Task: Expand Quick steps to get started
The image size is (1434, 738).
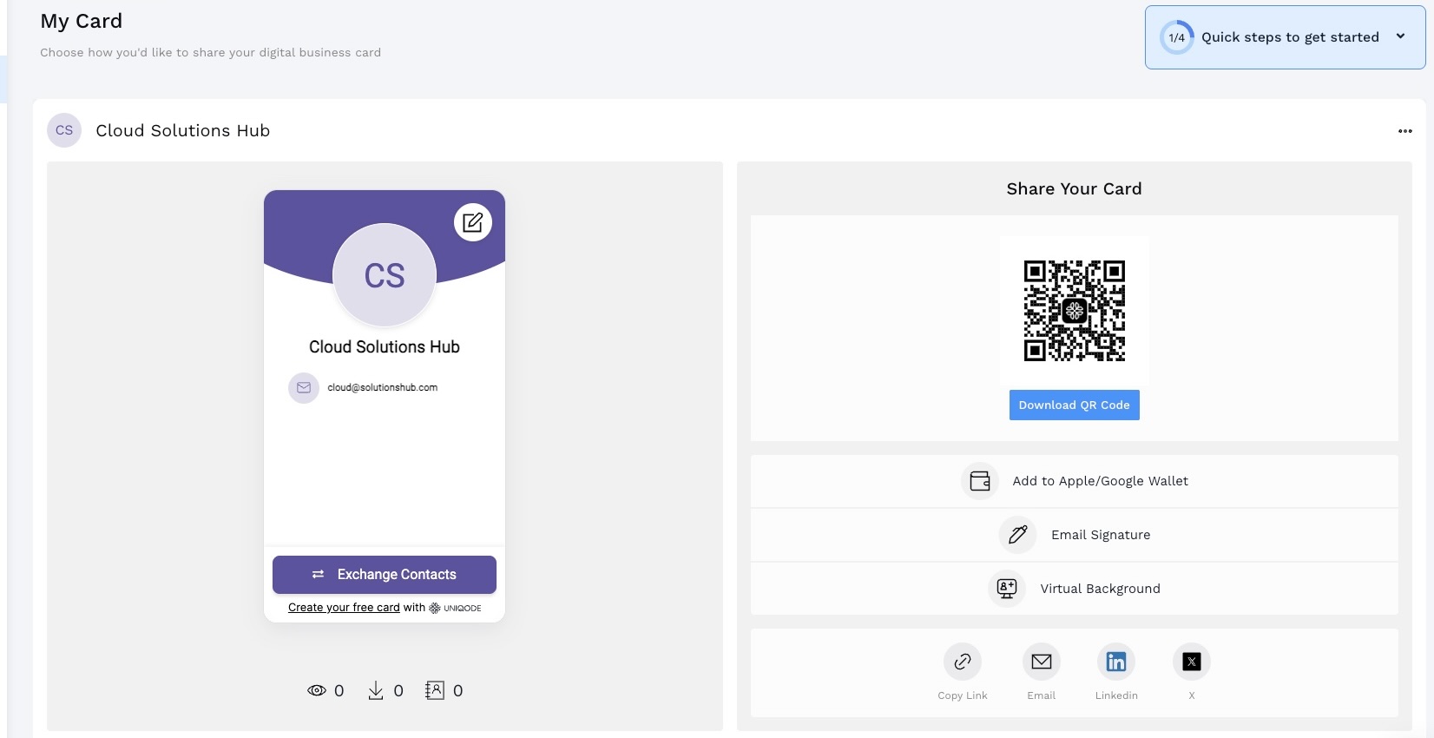Action: [x=1399, y=36]
